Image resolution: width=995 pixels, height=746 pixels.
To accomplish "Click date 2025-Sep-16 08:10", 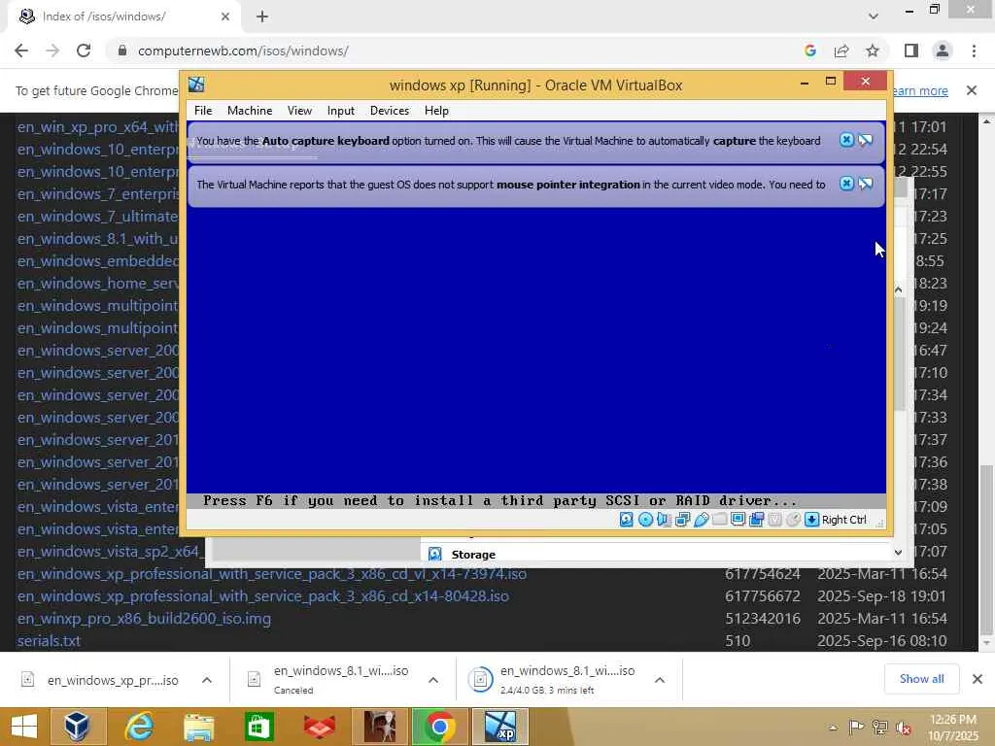I will pyautogui.click(x=882, y=641).
